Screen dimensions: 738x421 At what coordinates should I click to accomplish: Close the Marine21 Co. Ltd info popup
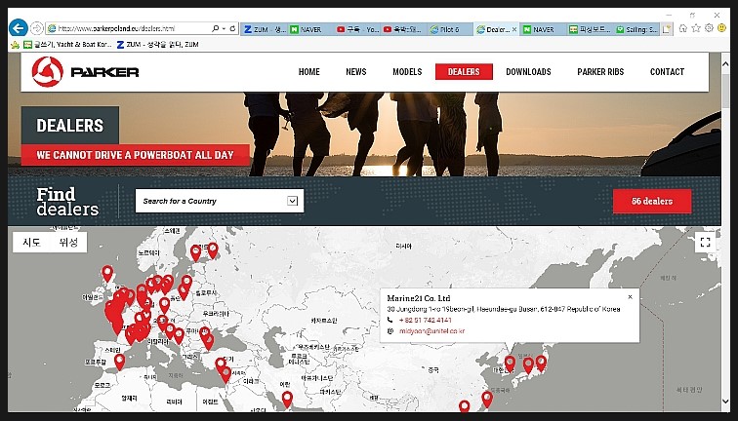pos(630,297)
